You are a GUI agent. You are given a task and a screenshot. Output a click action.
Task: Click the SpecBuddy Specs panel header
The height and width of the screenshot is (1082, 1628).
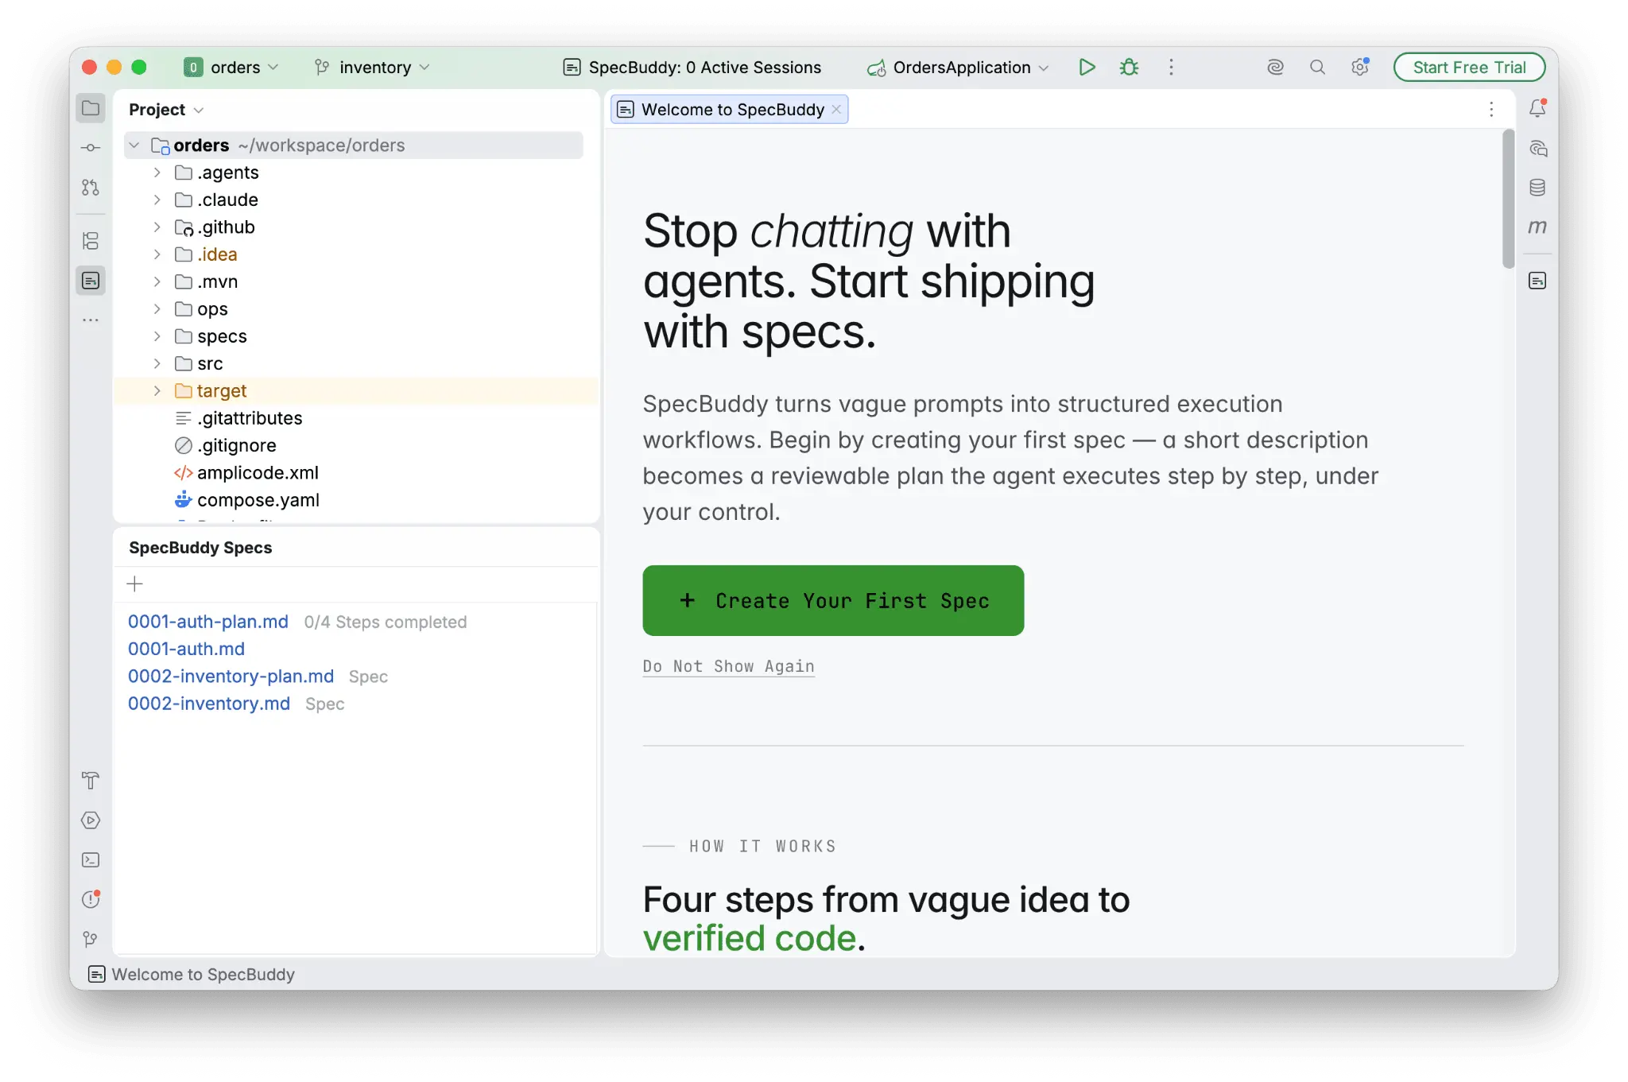tap(200, 548)
